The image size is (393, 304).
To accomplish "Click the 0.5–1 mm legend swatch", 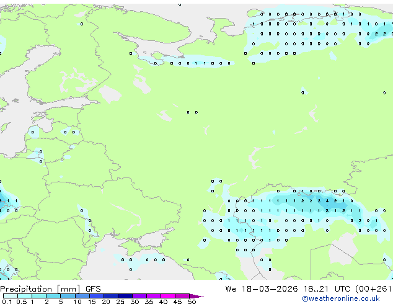I will point(25,296).
